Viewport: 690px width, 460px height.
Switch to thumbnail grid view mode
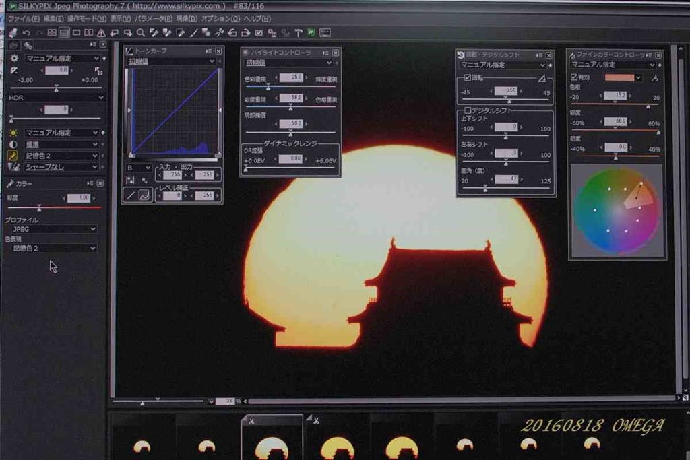click(x=52, y=33)
